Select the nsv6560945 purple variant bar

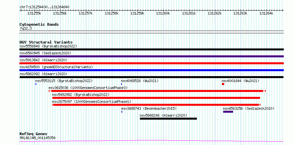(151, 56)
